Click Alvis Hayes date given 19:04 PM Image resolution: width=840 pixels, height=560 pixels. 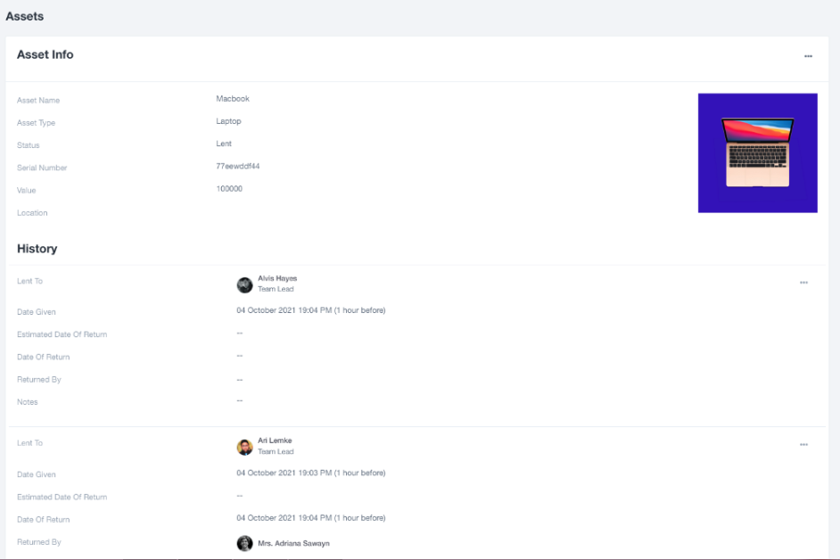pos(310,310)
